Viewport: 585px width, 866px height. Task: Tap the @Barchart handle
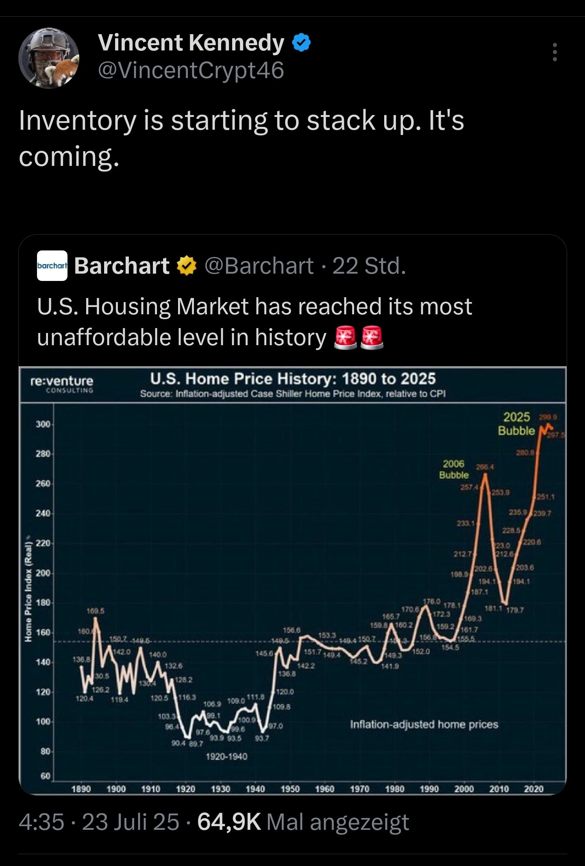(x=259, y=266)
